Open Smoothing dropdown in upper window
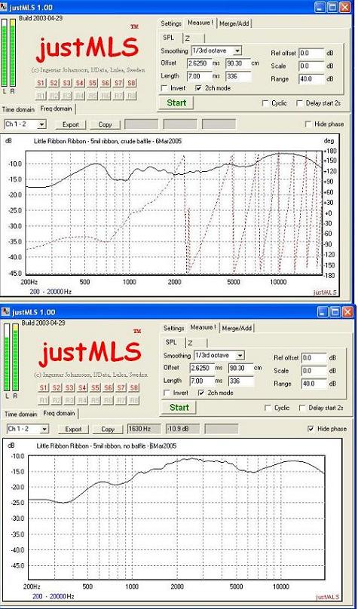 click(238, 50)
